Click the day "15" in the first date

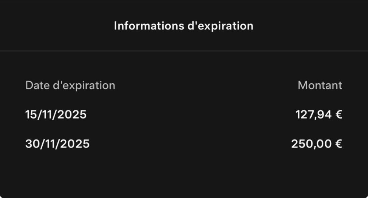pos(31,115)
